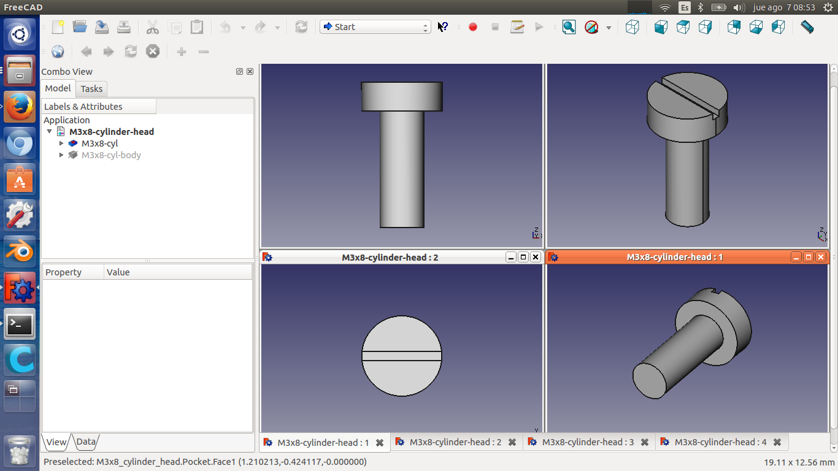The width and height of the screenshot is (838, 471).
Task: Open the macros editor notepad icon
Action: pyautogui.click(x=517, y=27)
